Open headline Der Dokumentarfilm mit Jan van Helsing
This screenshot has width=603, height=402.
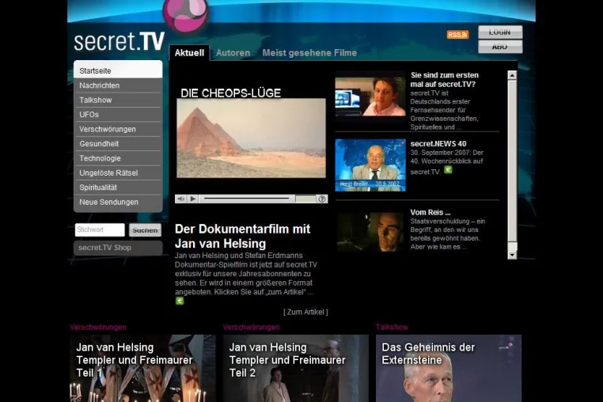click(242, 236)
